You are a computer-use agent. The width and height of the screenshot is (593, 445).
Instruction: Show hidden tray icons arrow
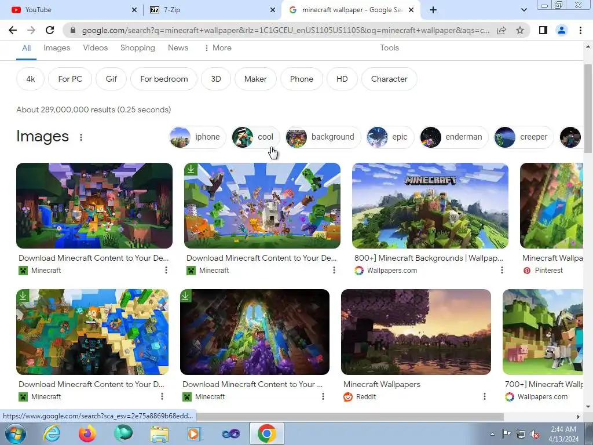click(492, 434)
